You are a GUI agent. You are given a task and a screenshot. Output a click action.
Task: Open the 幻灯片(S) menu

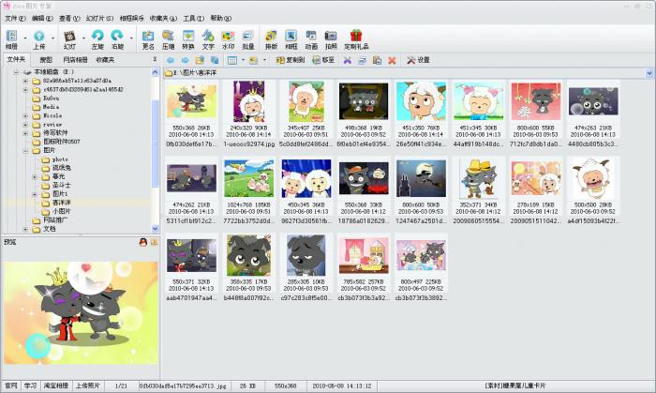pyautogui.click(x=99, y=19)
